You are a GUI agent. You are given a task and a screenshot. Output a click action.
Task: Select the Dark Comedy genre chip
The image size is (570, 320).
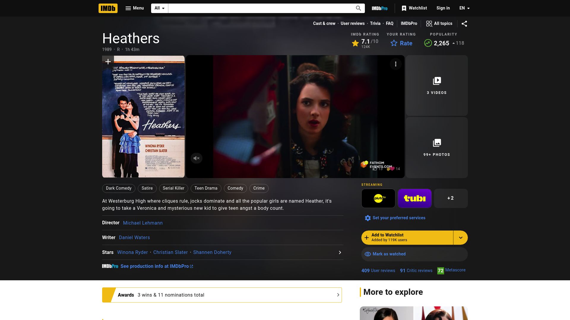119,188
